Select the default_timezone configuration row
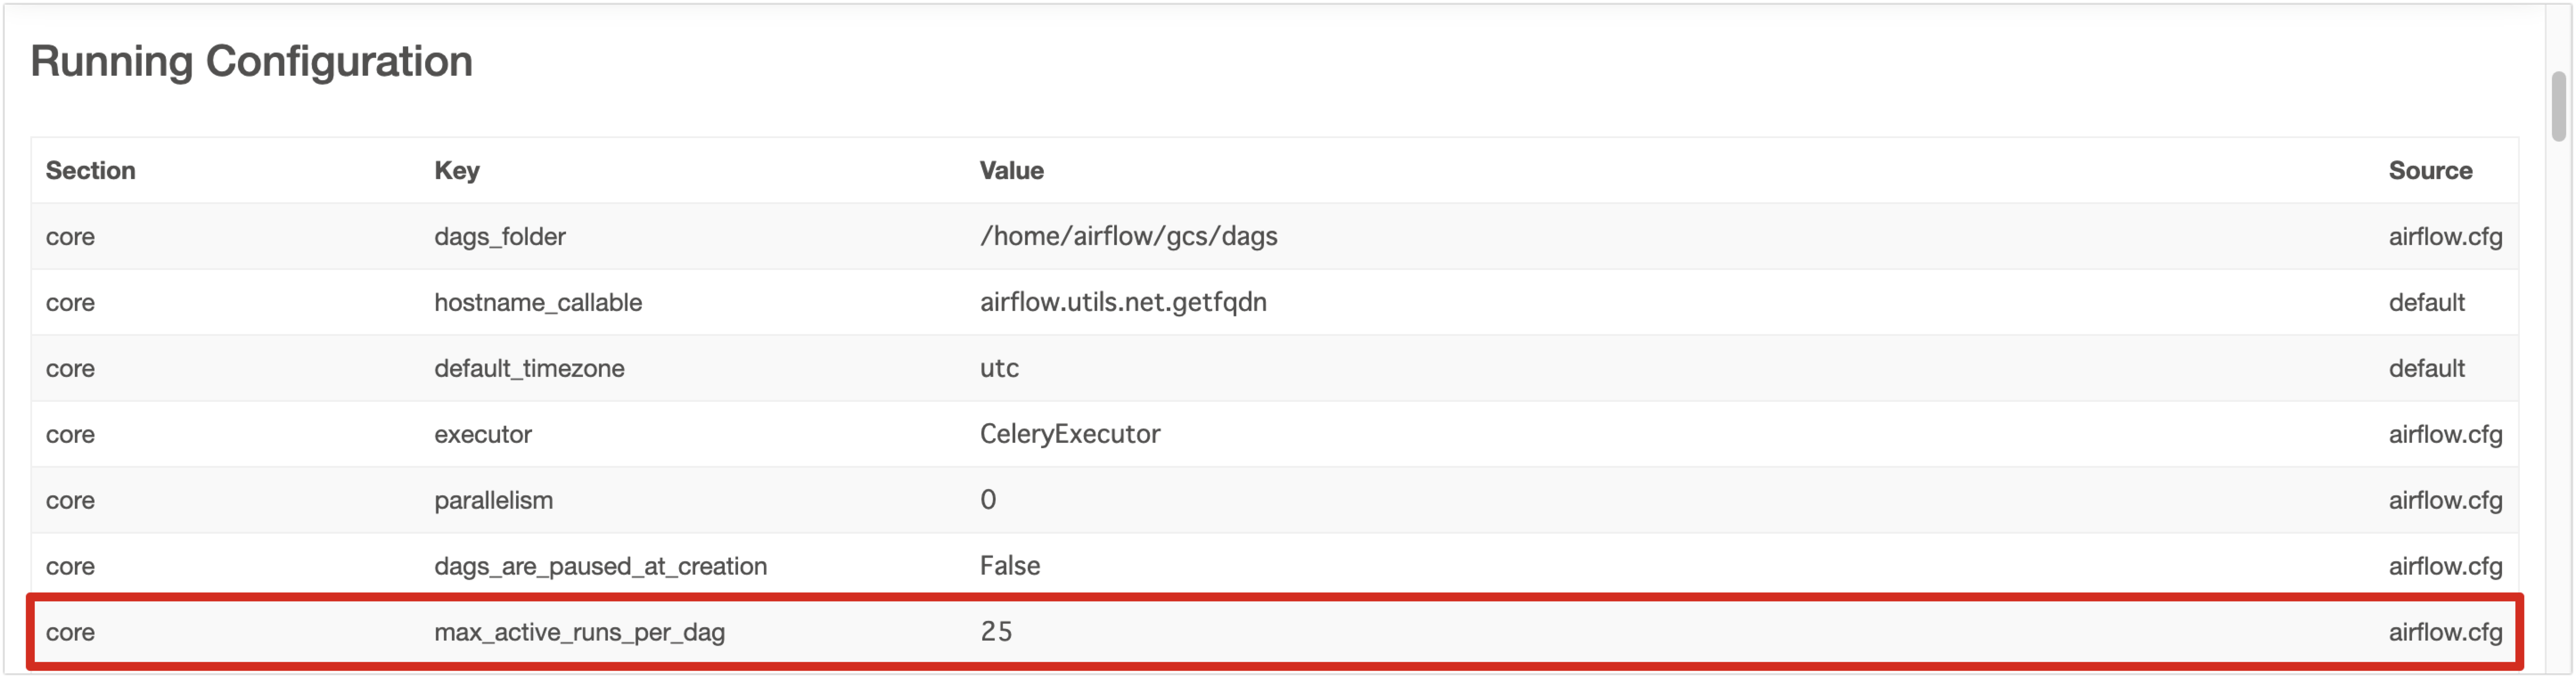Screen dimensions: 2576x678 (700, 368)
